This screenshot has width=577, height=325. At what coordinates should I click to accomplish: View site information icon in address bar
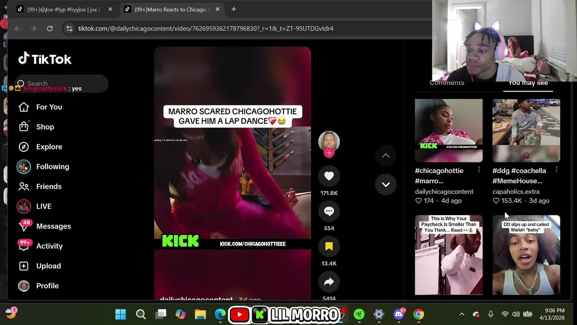(69, 28)
